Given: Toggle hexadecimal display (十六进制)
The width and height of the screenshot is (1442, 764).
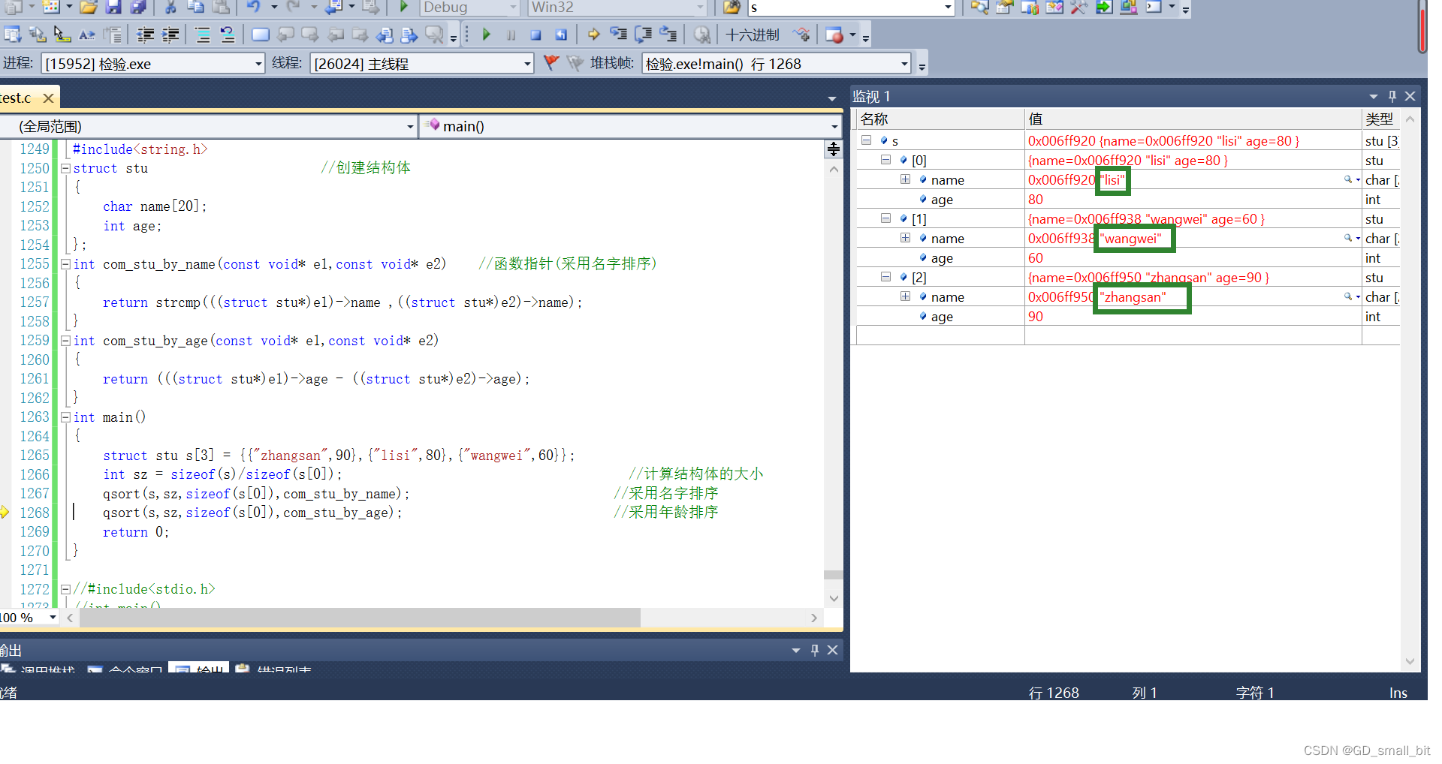Looking at the screenshot, I should tap(753, 35).
